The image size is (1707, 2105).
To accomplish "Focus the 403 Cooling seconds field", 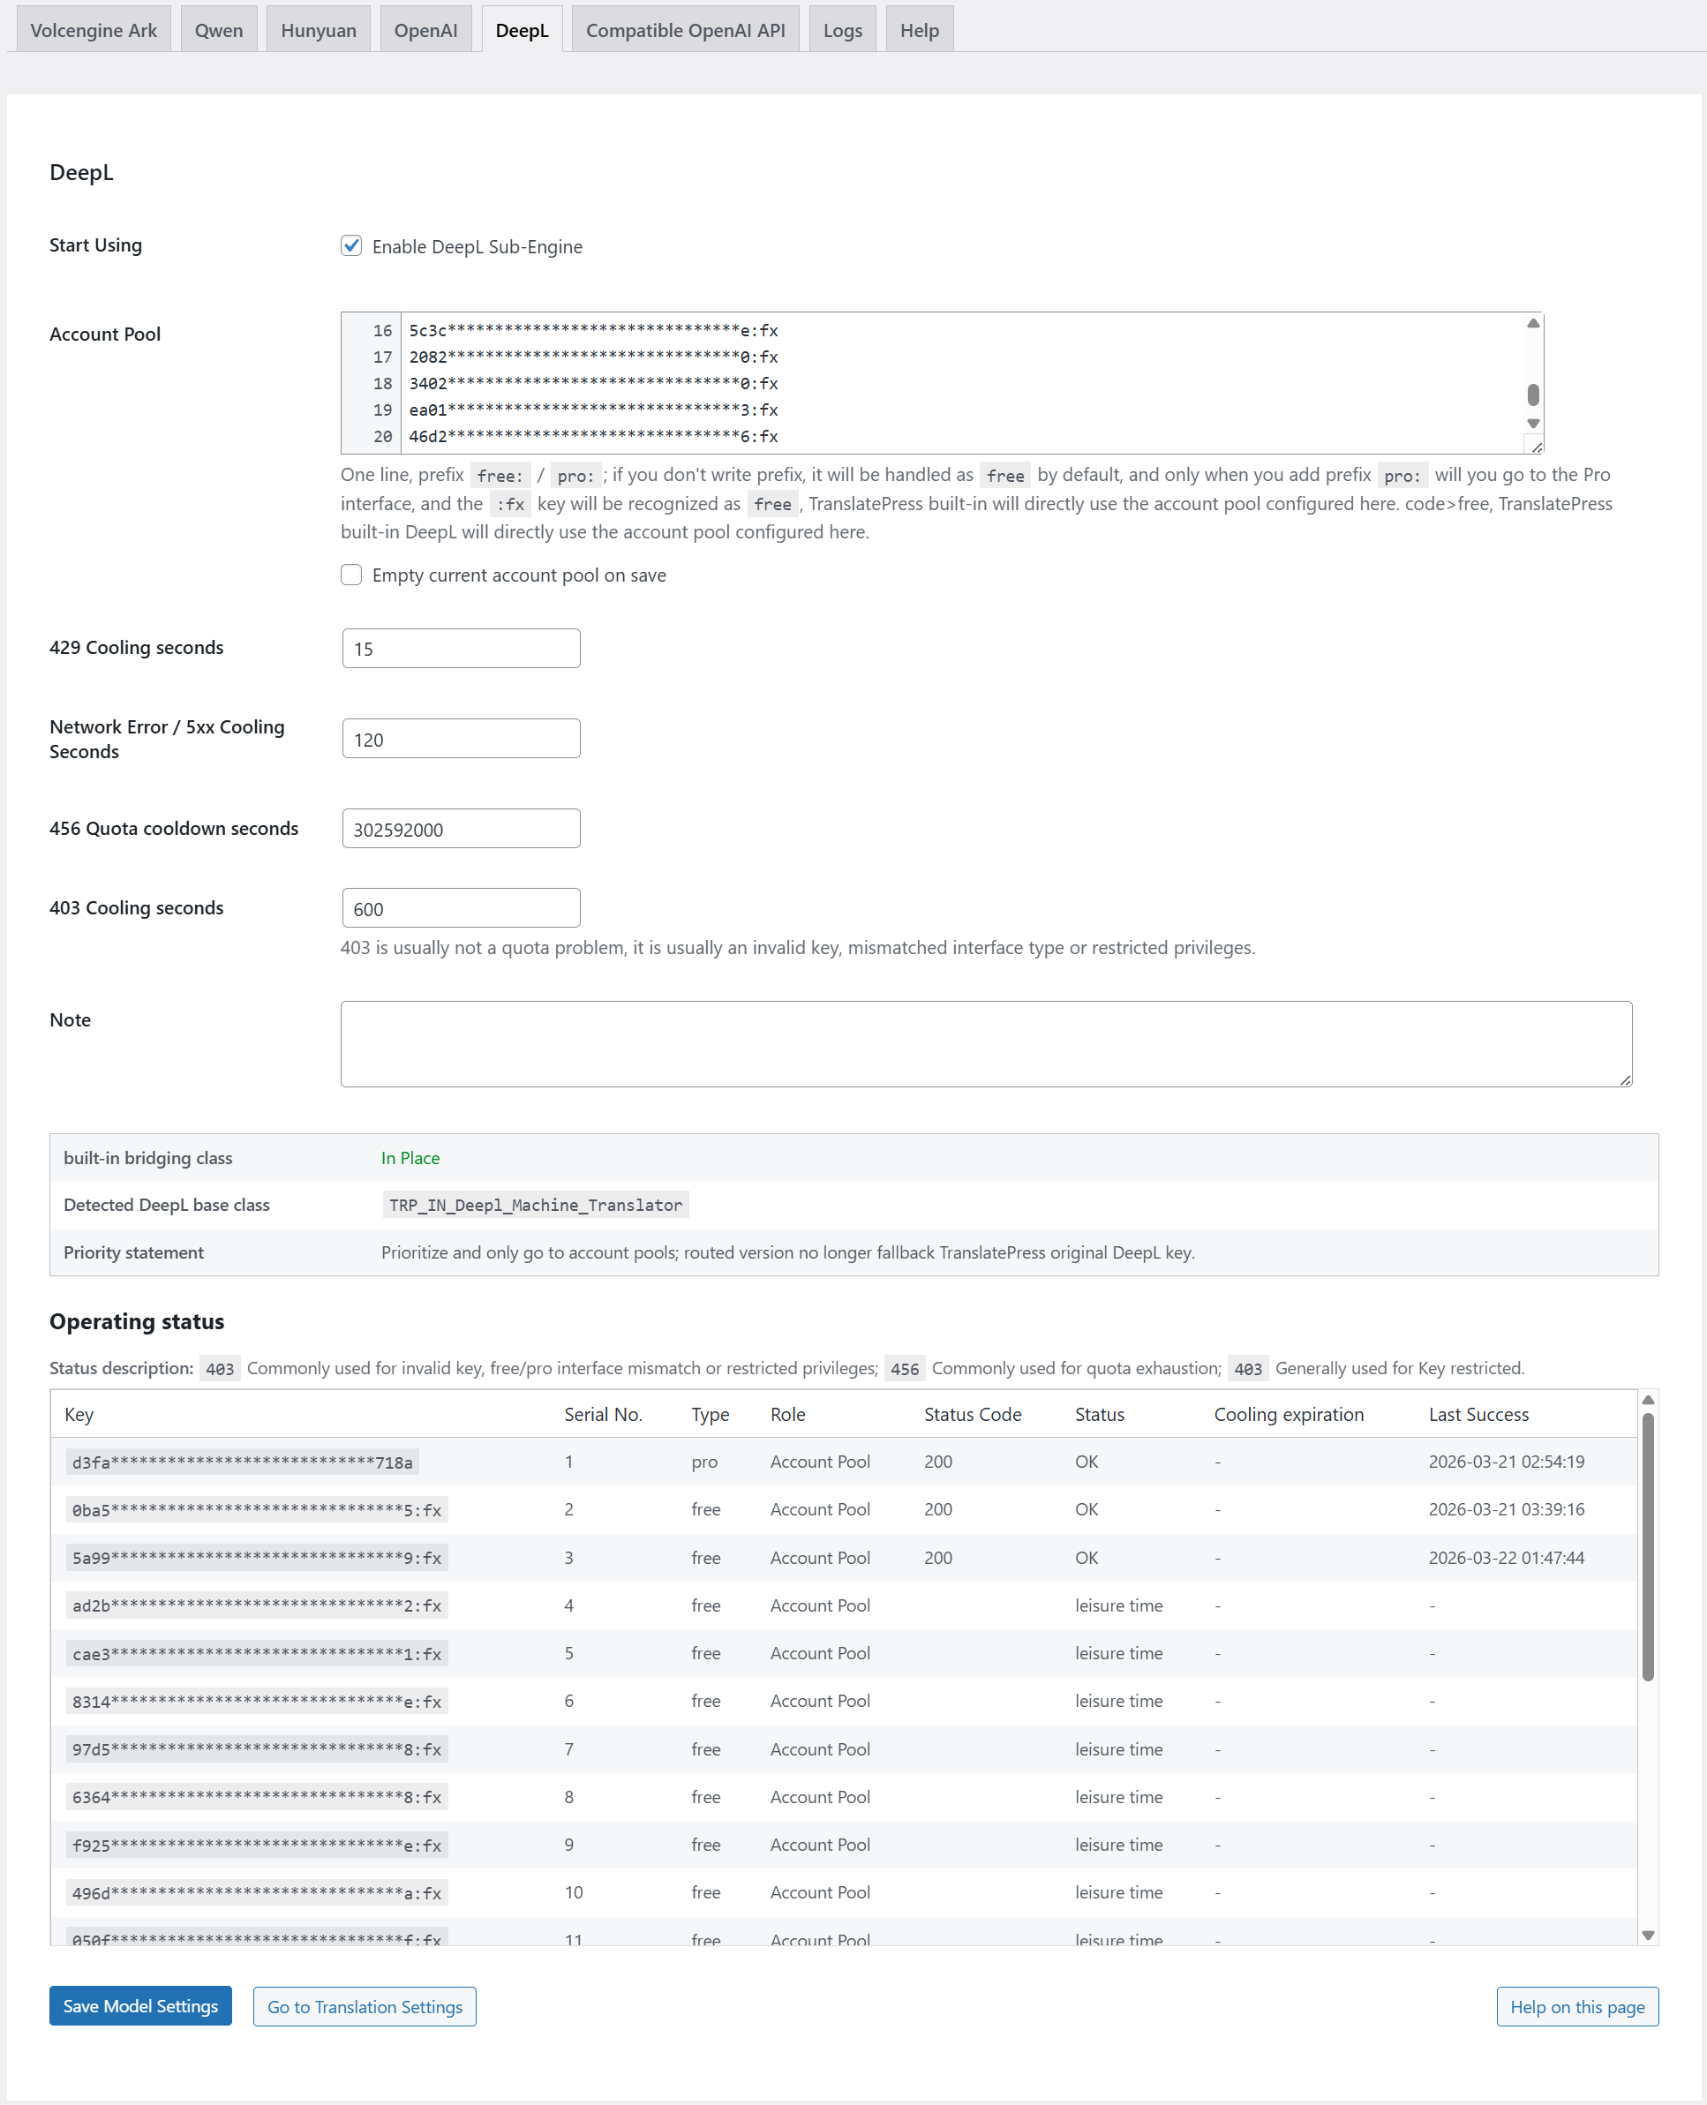I will [461, 908].
